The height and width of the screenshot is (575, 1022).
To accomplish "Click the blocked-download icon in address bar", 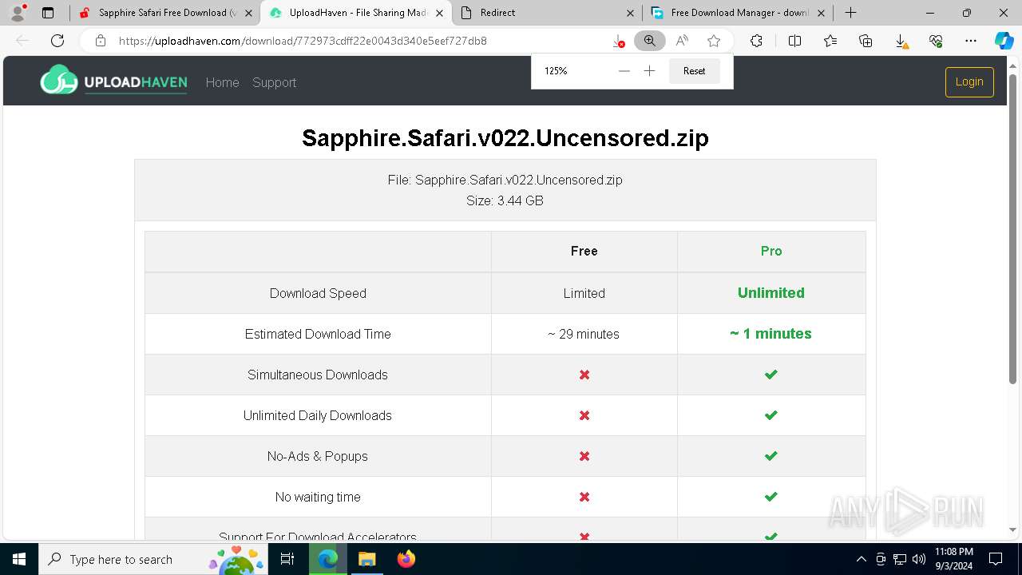I will coord(618,41).
